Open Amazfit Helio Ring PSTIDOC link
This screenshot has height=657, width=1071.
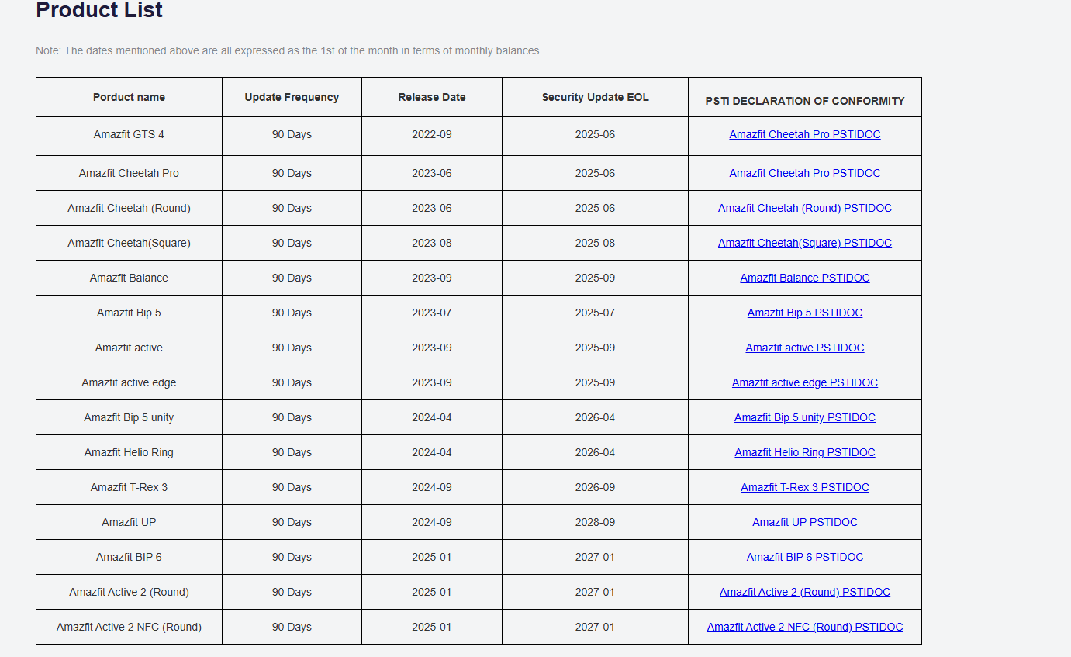pos(805,452)
